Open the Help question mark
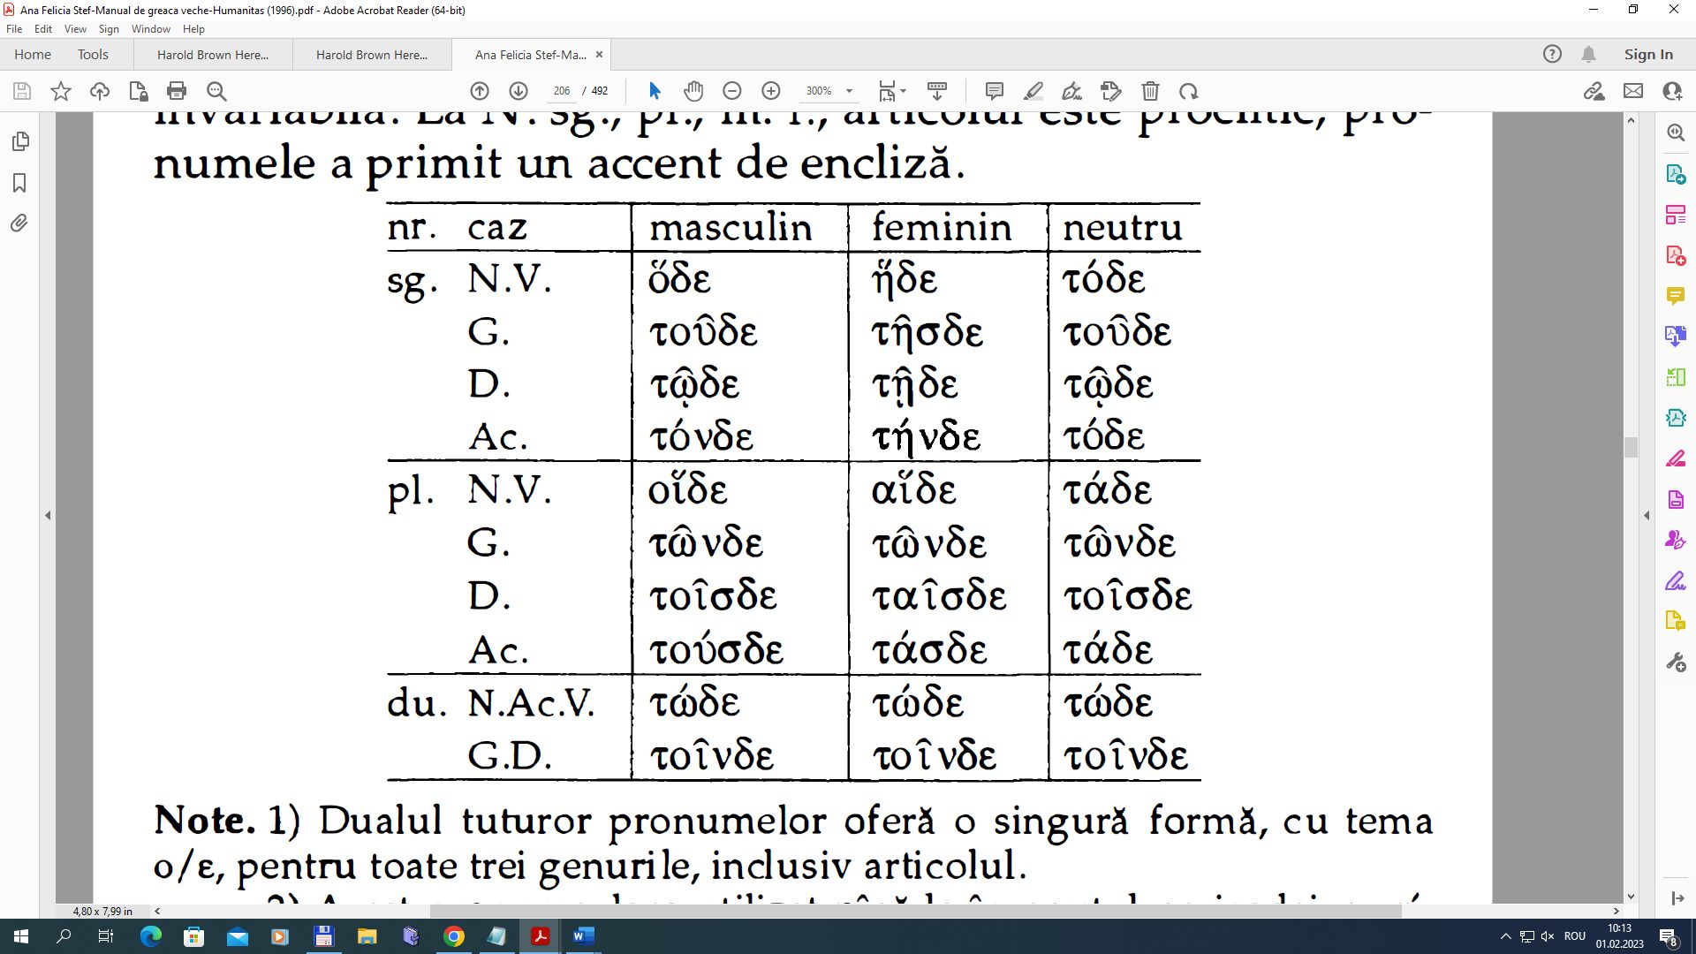Viewport: 1696px width, 954px height. (x=1552, y=54)
